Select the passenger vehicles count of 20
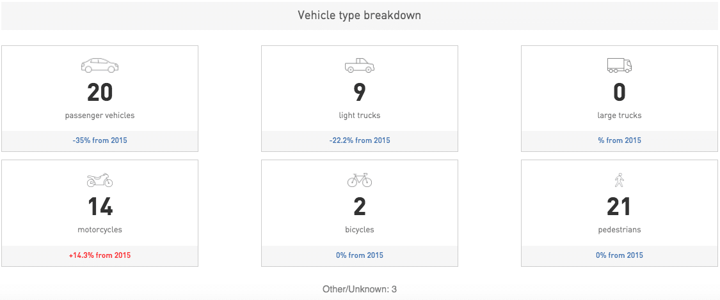 coord(100,93)
